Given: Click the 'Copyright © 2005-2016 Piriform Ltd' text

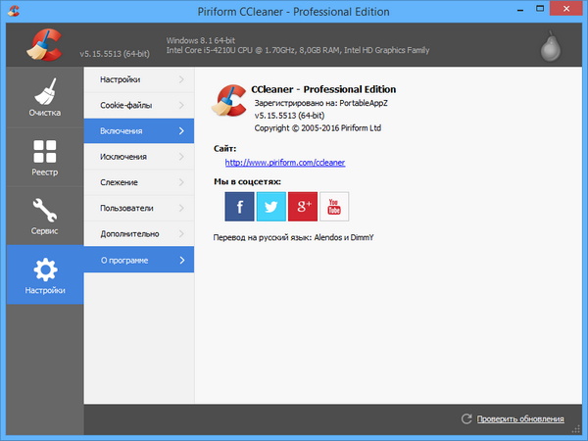Looking at the screenshot, I should point(318,127).
